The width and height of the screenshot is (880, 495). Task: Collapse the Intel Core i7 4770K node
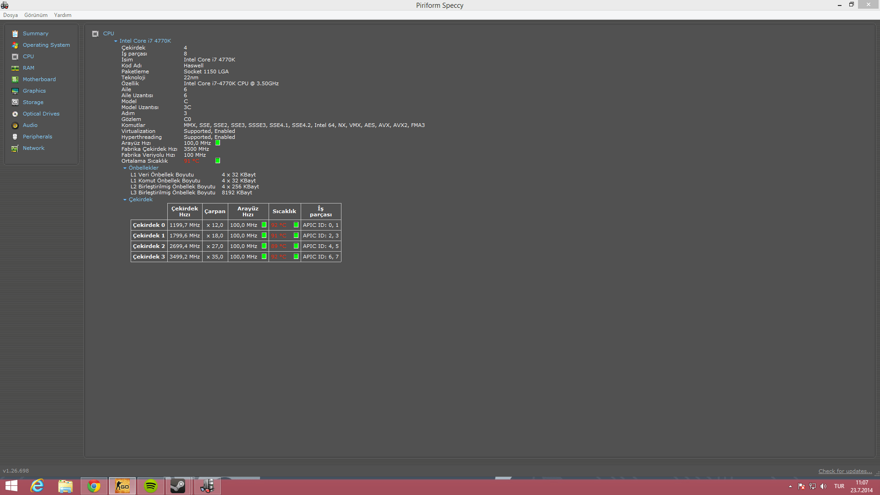click(115, 41)
